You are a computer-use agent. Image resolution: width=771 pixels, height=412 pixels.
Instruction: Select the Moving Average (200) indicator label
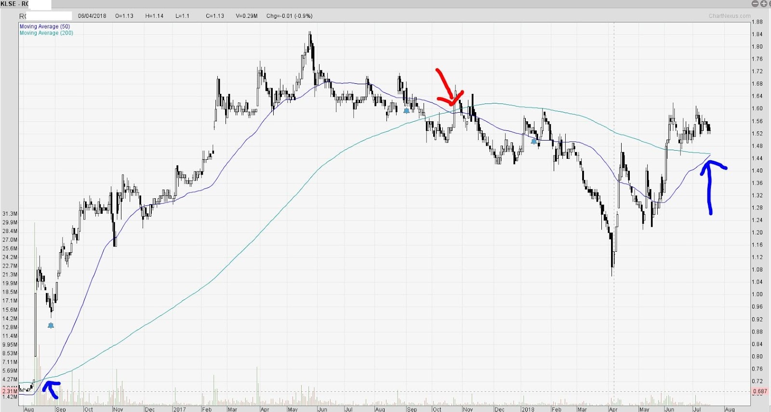46,33
